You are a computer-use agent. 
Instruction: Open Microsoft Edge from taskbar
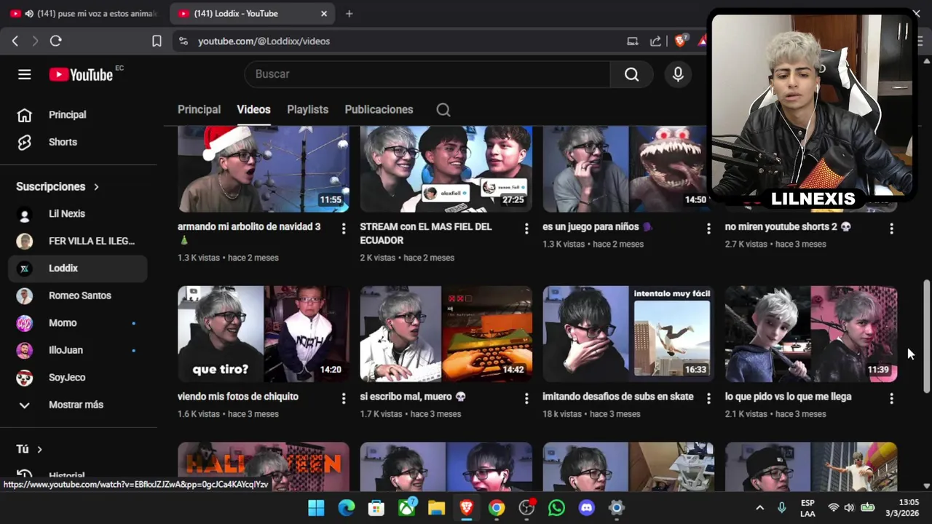coord(346,508)
